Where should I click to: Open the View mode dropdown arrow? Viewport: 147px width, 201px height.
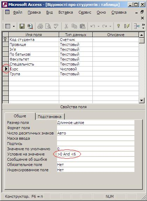coord(14,26)
